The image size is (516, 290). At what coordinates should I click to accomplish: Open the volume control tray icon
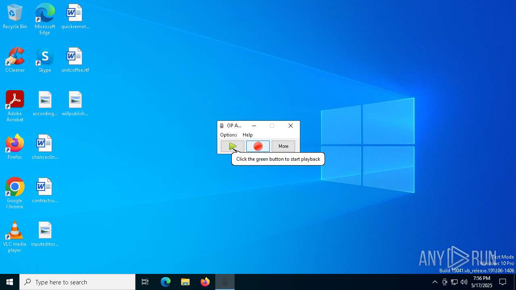coord(464,282)
